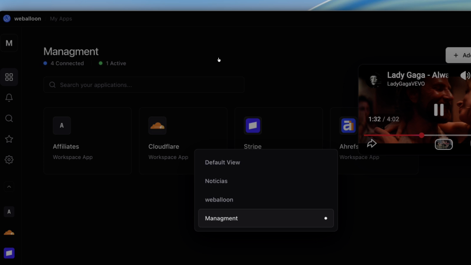Image resolution: width=471 pixels, height=265 pixels.
Task: Click the Cloudflare card cloud icon
Action: click(x=157, y=126)
